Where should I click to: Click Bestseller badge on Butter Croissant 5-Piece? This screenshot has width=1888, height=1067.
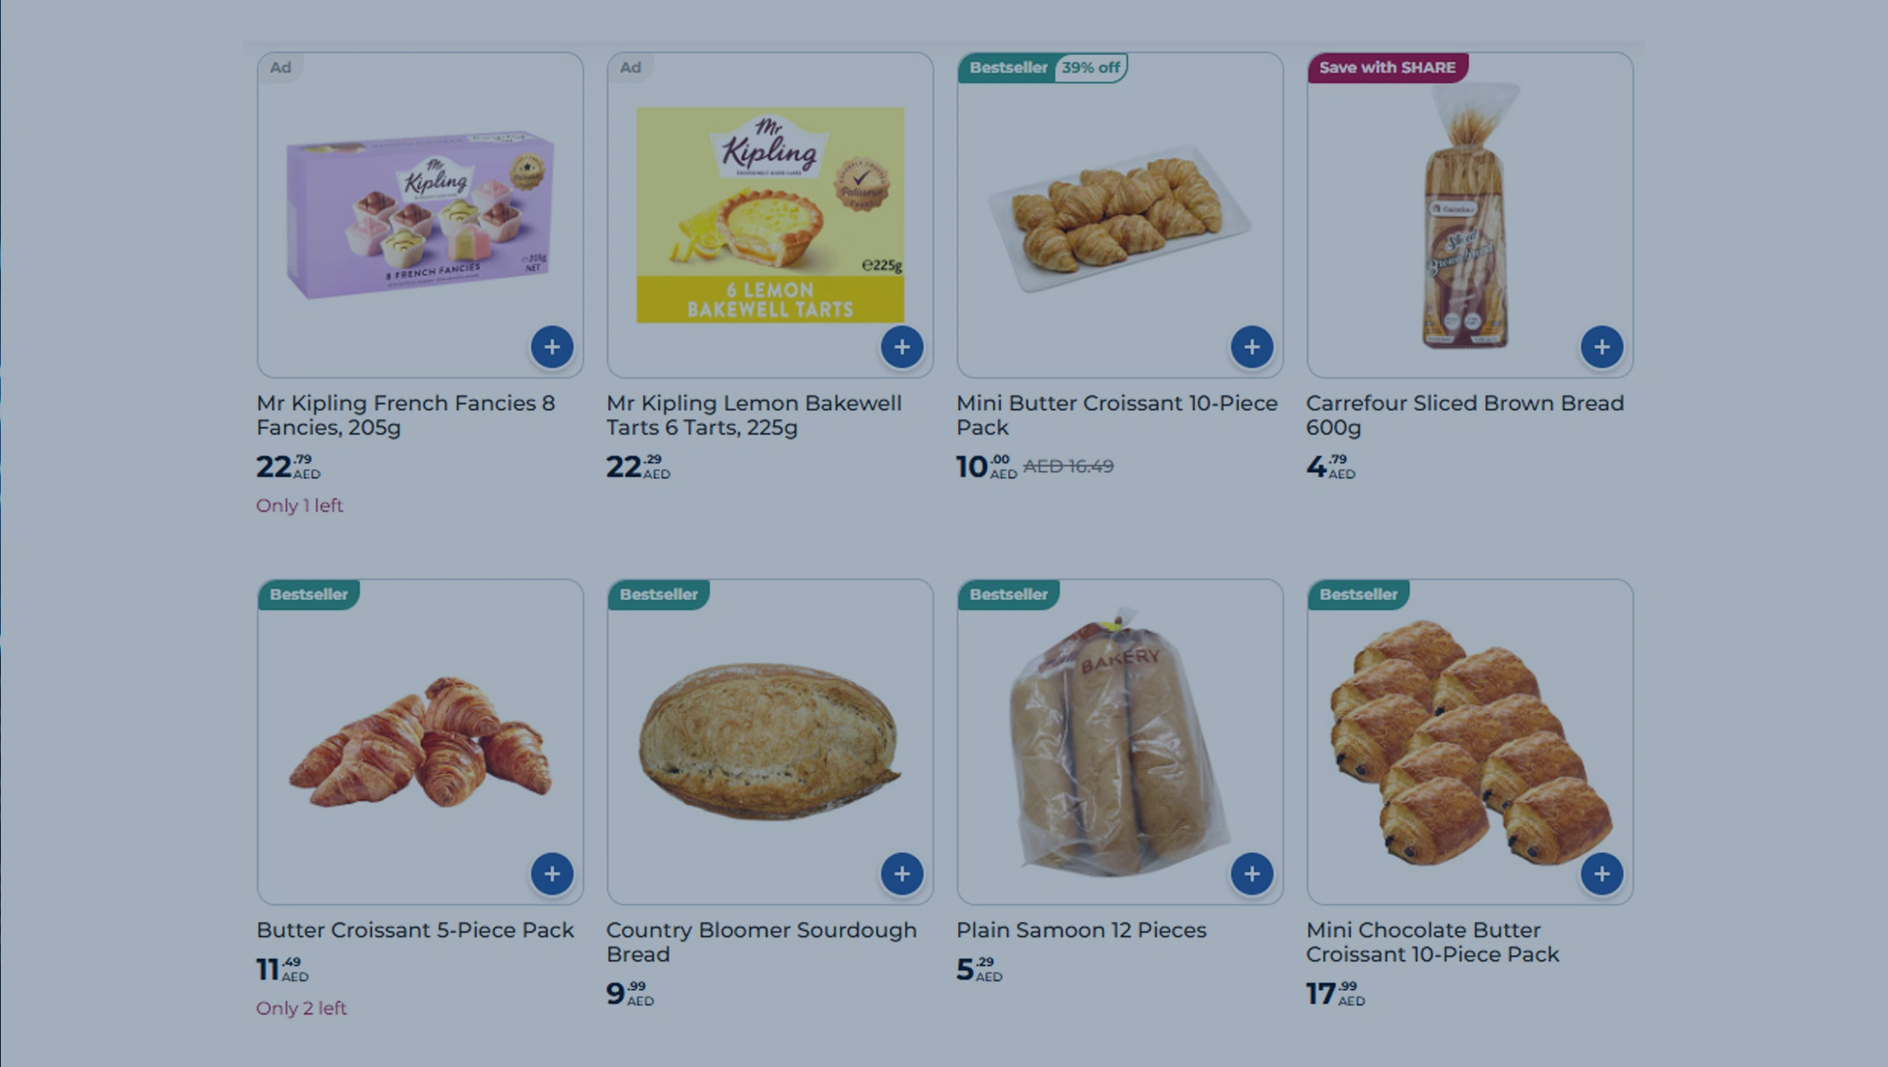308,595
